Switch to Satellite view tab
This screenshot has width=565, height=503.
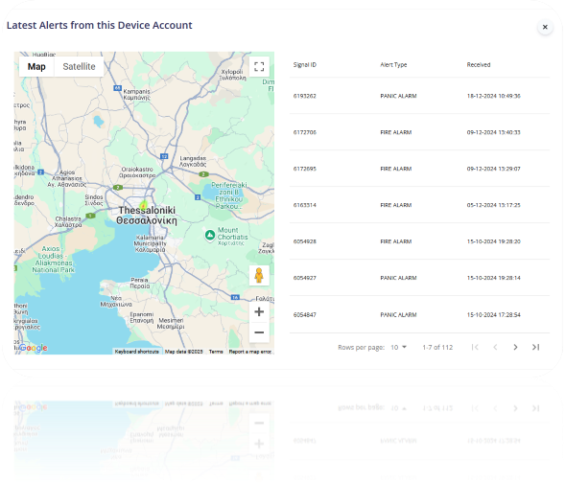pos(79,66)
